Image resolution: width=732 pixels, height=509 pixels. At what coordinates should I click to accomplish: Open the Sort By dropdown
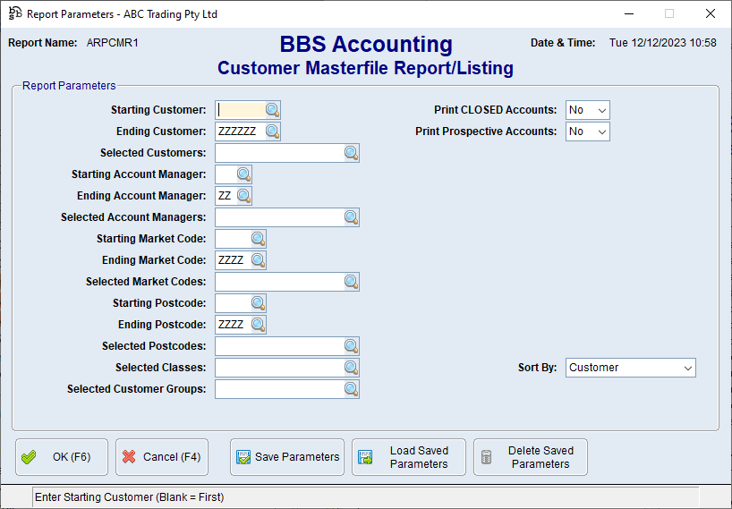631,368
